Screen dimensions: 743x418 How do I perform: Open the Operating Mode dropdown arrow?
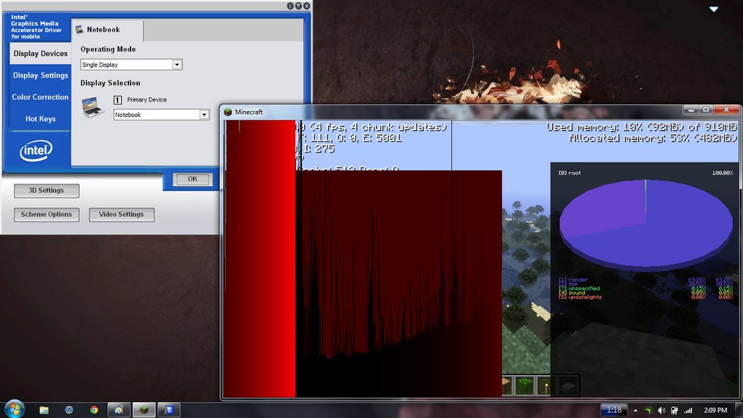(x=177, y=65)
